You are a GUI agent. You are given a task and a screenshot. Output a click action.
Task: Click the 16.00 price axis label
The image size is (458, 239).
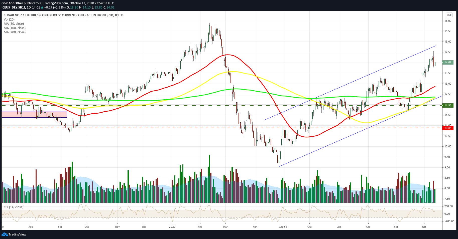[448, 21]
